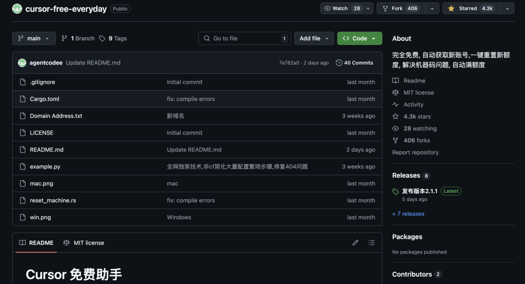Open the Add file dropdown
Screen dimensions: 525x284
[x=314, y=38]
